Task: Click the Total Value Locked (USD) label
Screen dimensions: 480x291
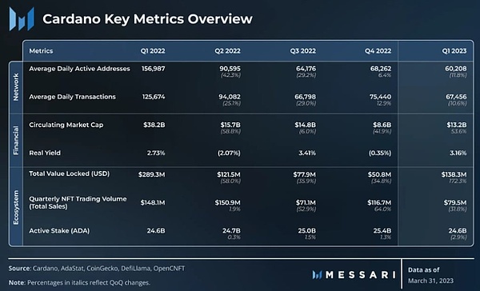Action: pos(69,173)
